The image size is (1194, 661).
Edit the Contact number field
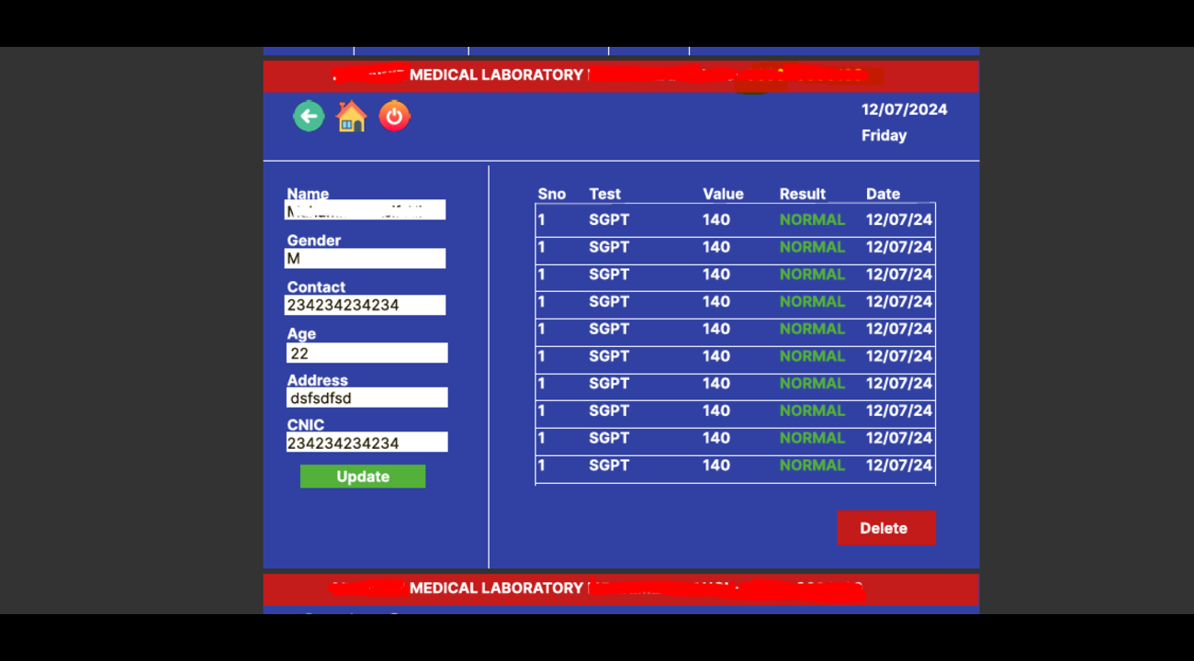click(x=366, y=305)
